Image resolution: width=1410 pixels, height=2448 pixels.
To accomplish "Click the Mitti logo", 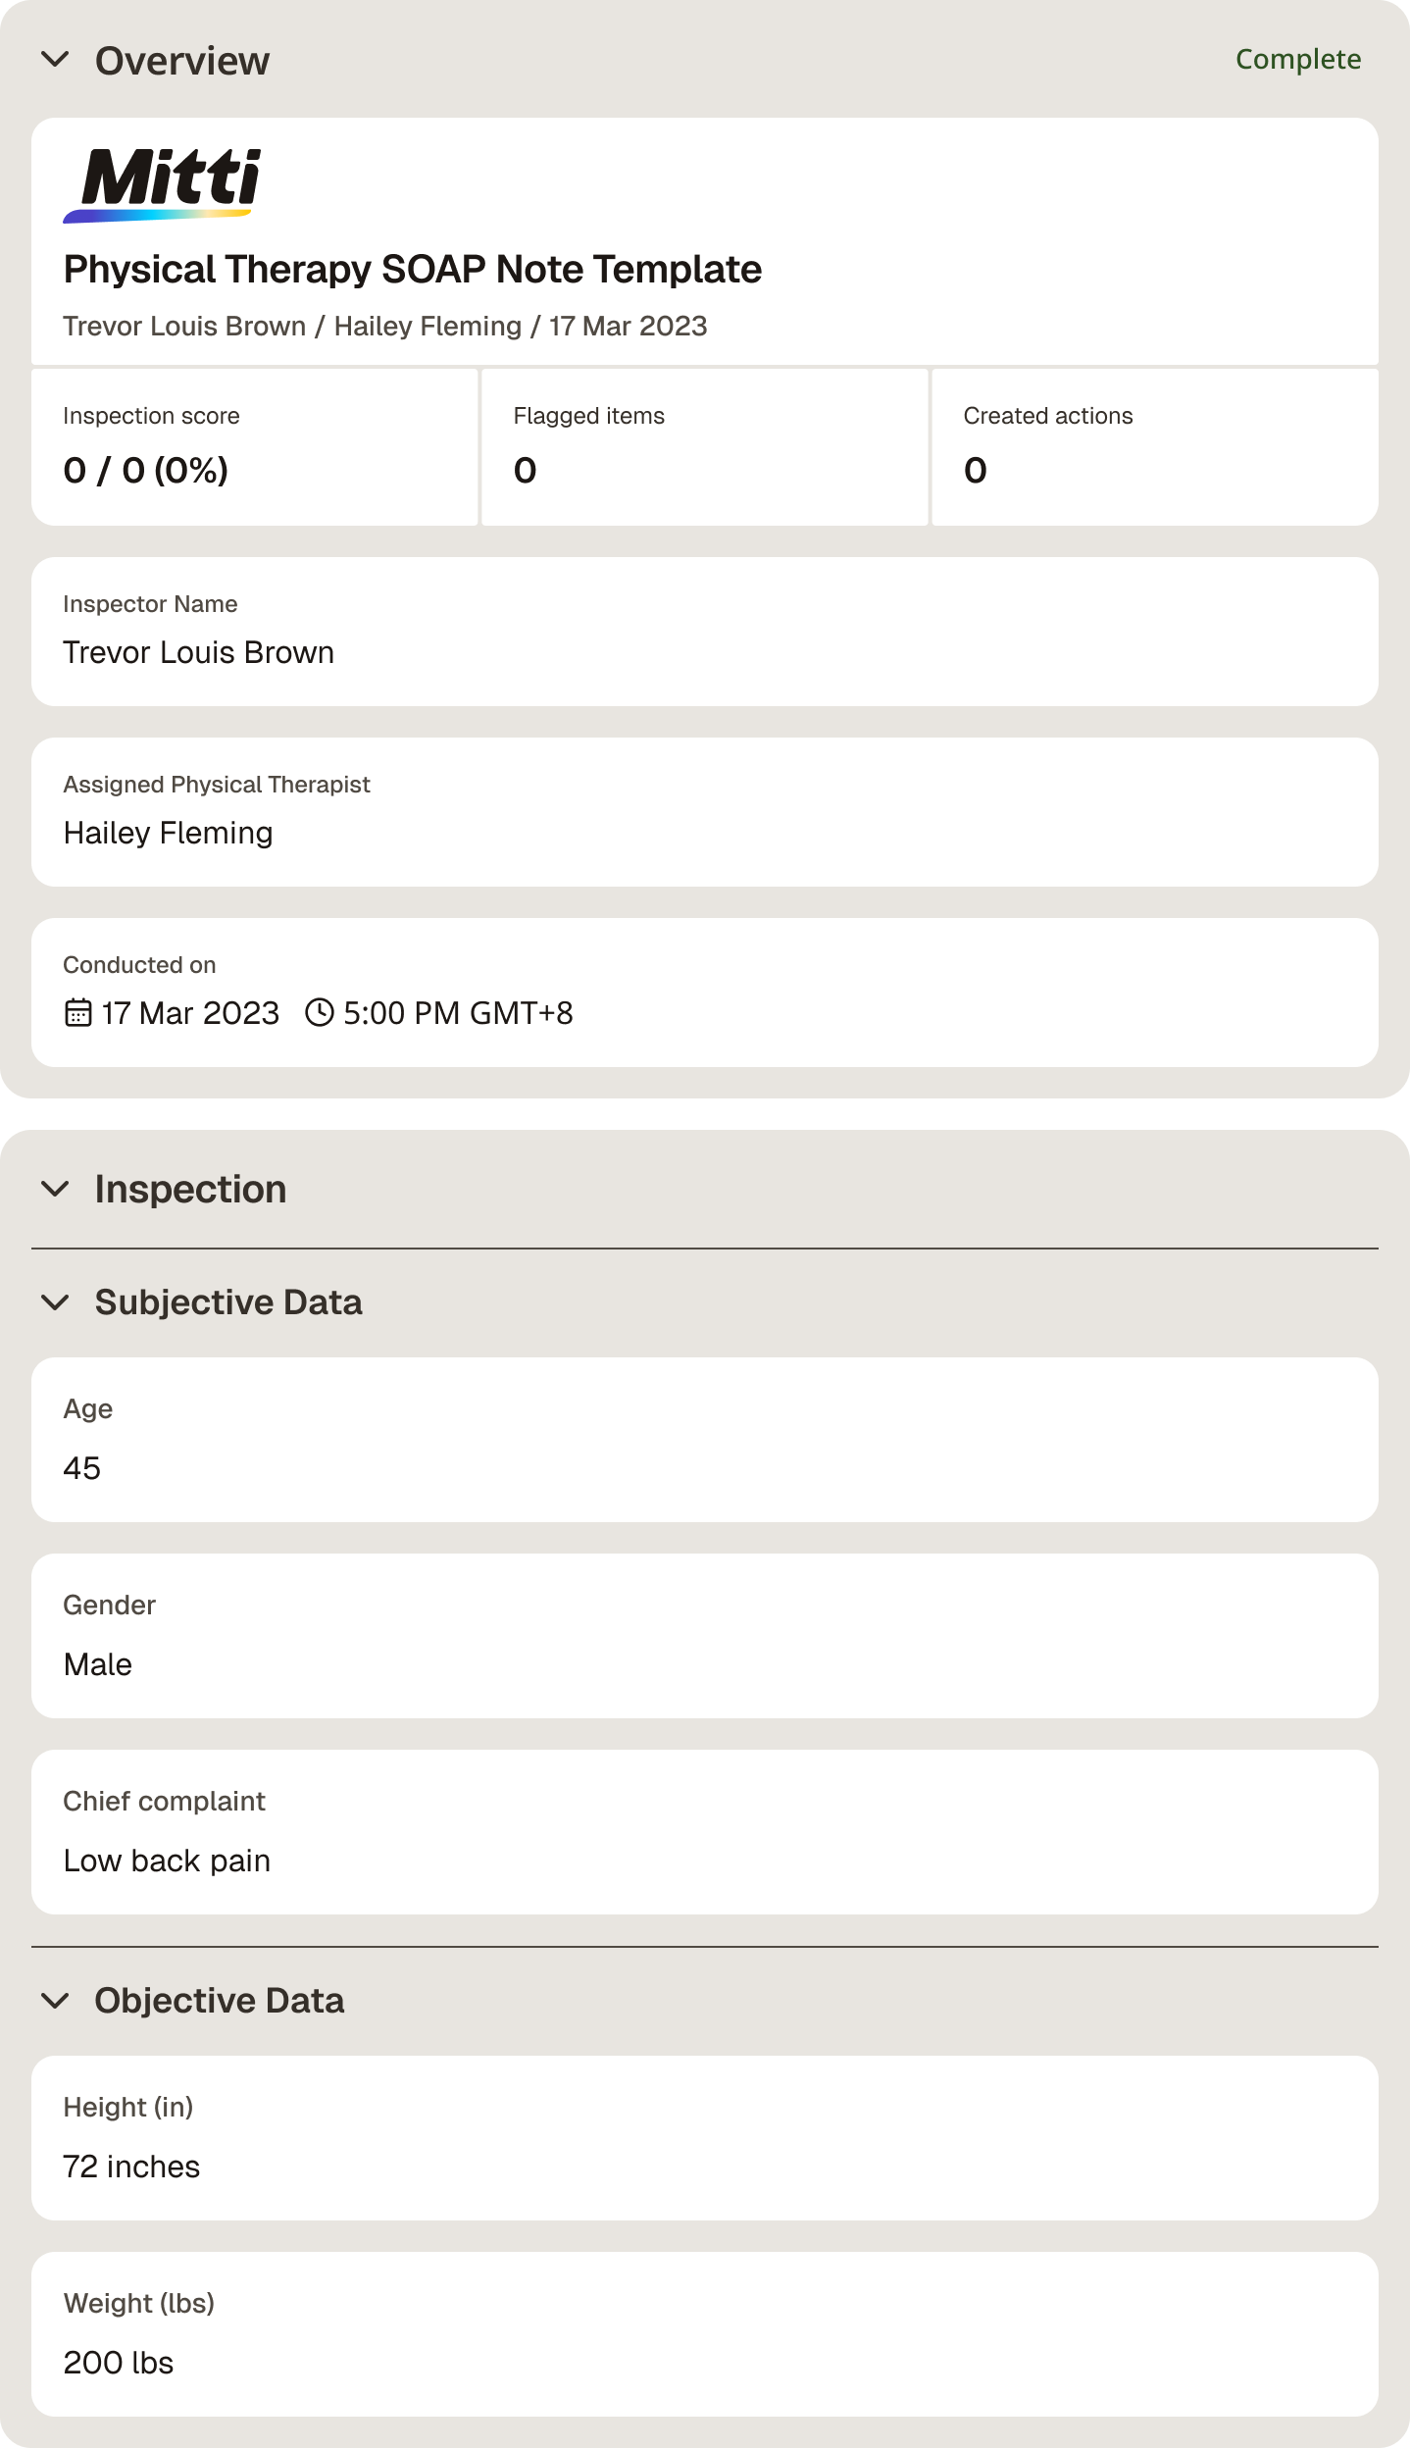I will click(163, 185).
